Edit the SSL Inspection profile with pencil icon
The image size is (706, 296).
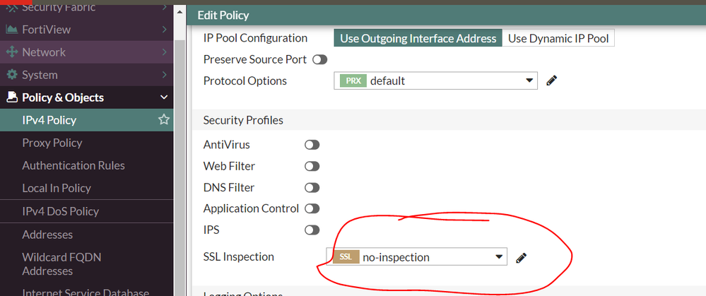pyautogui.click(x=522, y=258)
